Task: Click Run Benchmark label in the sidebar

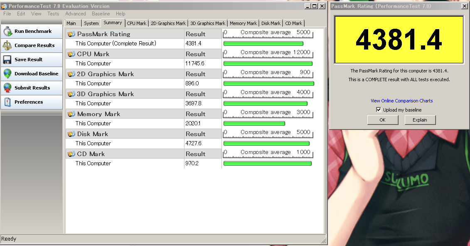Action: pyautogui.click(x=33, y=31)
